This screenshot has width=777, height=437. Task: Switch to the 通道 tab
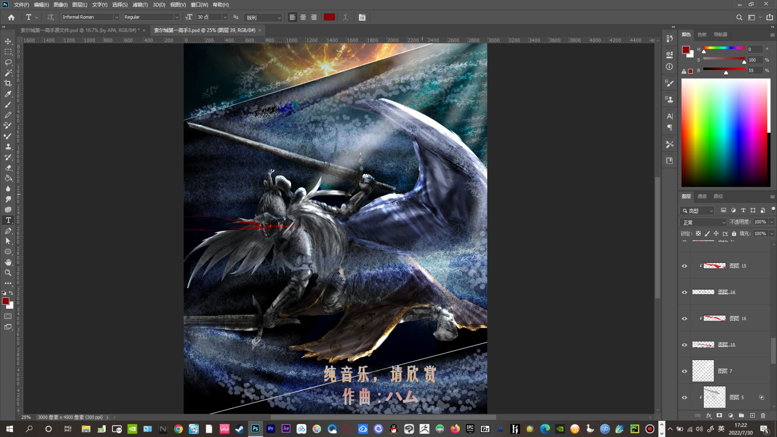(x=702, y=196)
